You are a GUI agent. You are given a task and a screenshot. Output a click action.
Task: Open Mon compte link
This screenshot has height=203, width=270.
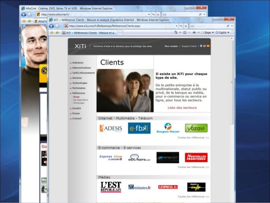coord(171,46)
